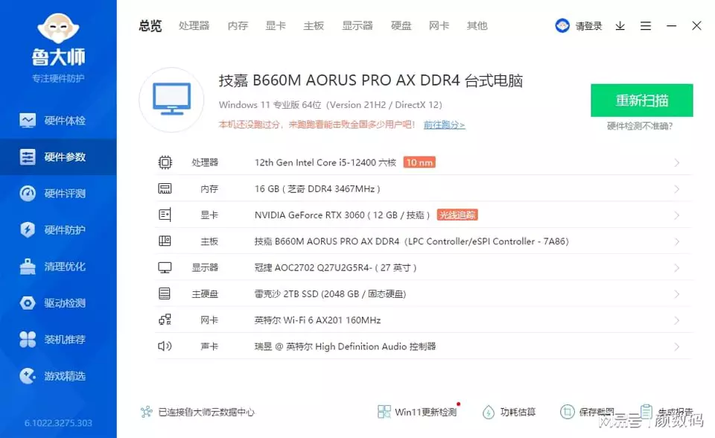This screenshot has height=438, width=715.
Task: Expand the 显卡 graphics card row arrow
Action: tap(676, 215)
